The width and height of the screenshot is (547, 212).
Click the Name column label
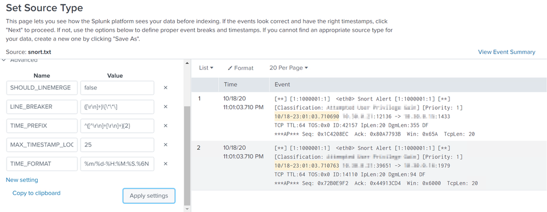(x=42, y=75)
